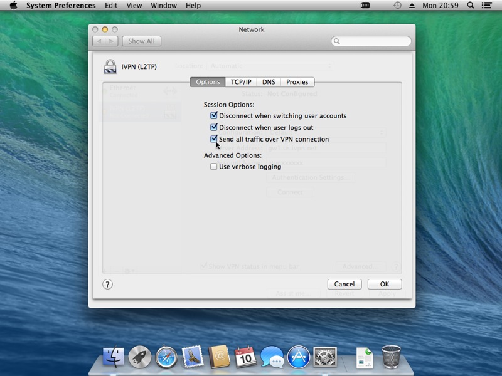Open the Window menu
The width and height of the screenshot is (502, 376).
[x=164, y=6]
